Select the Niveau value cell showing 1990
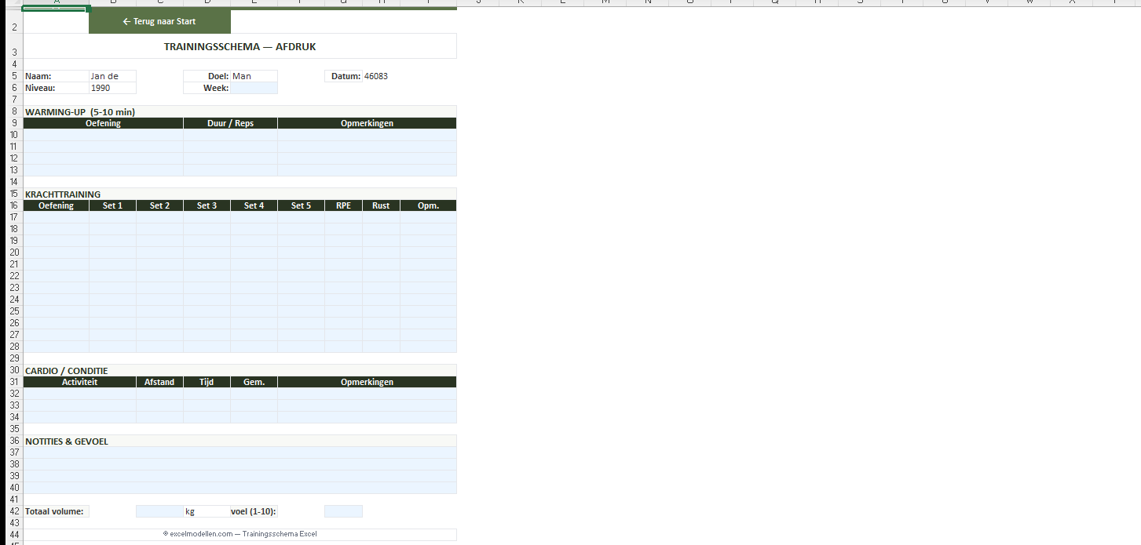Image resolution: width=1141 pixels, height=545 pixels. (x=112, y=88)
